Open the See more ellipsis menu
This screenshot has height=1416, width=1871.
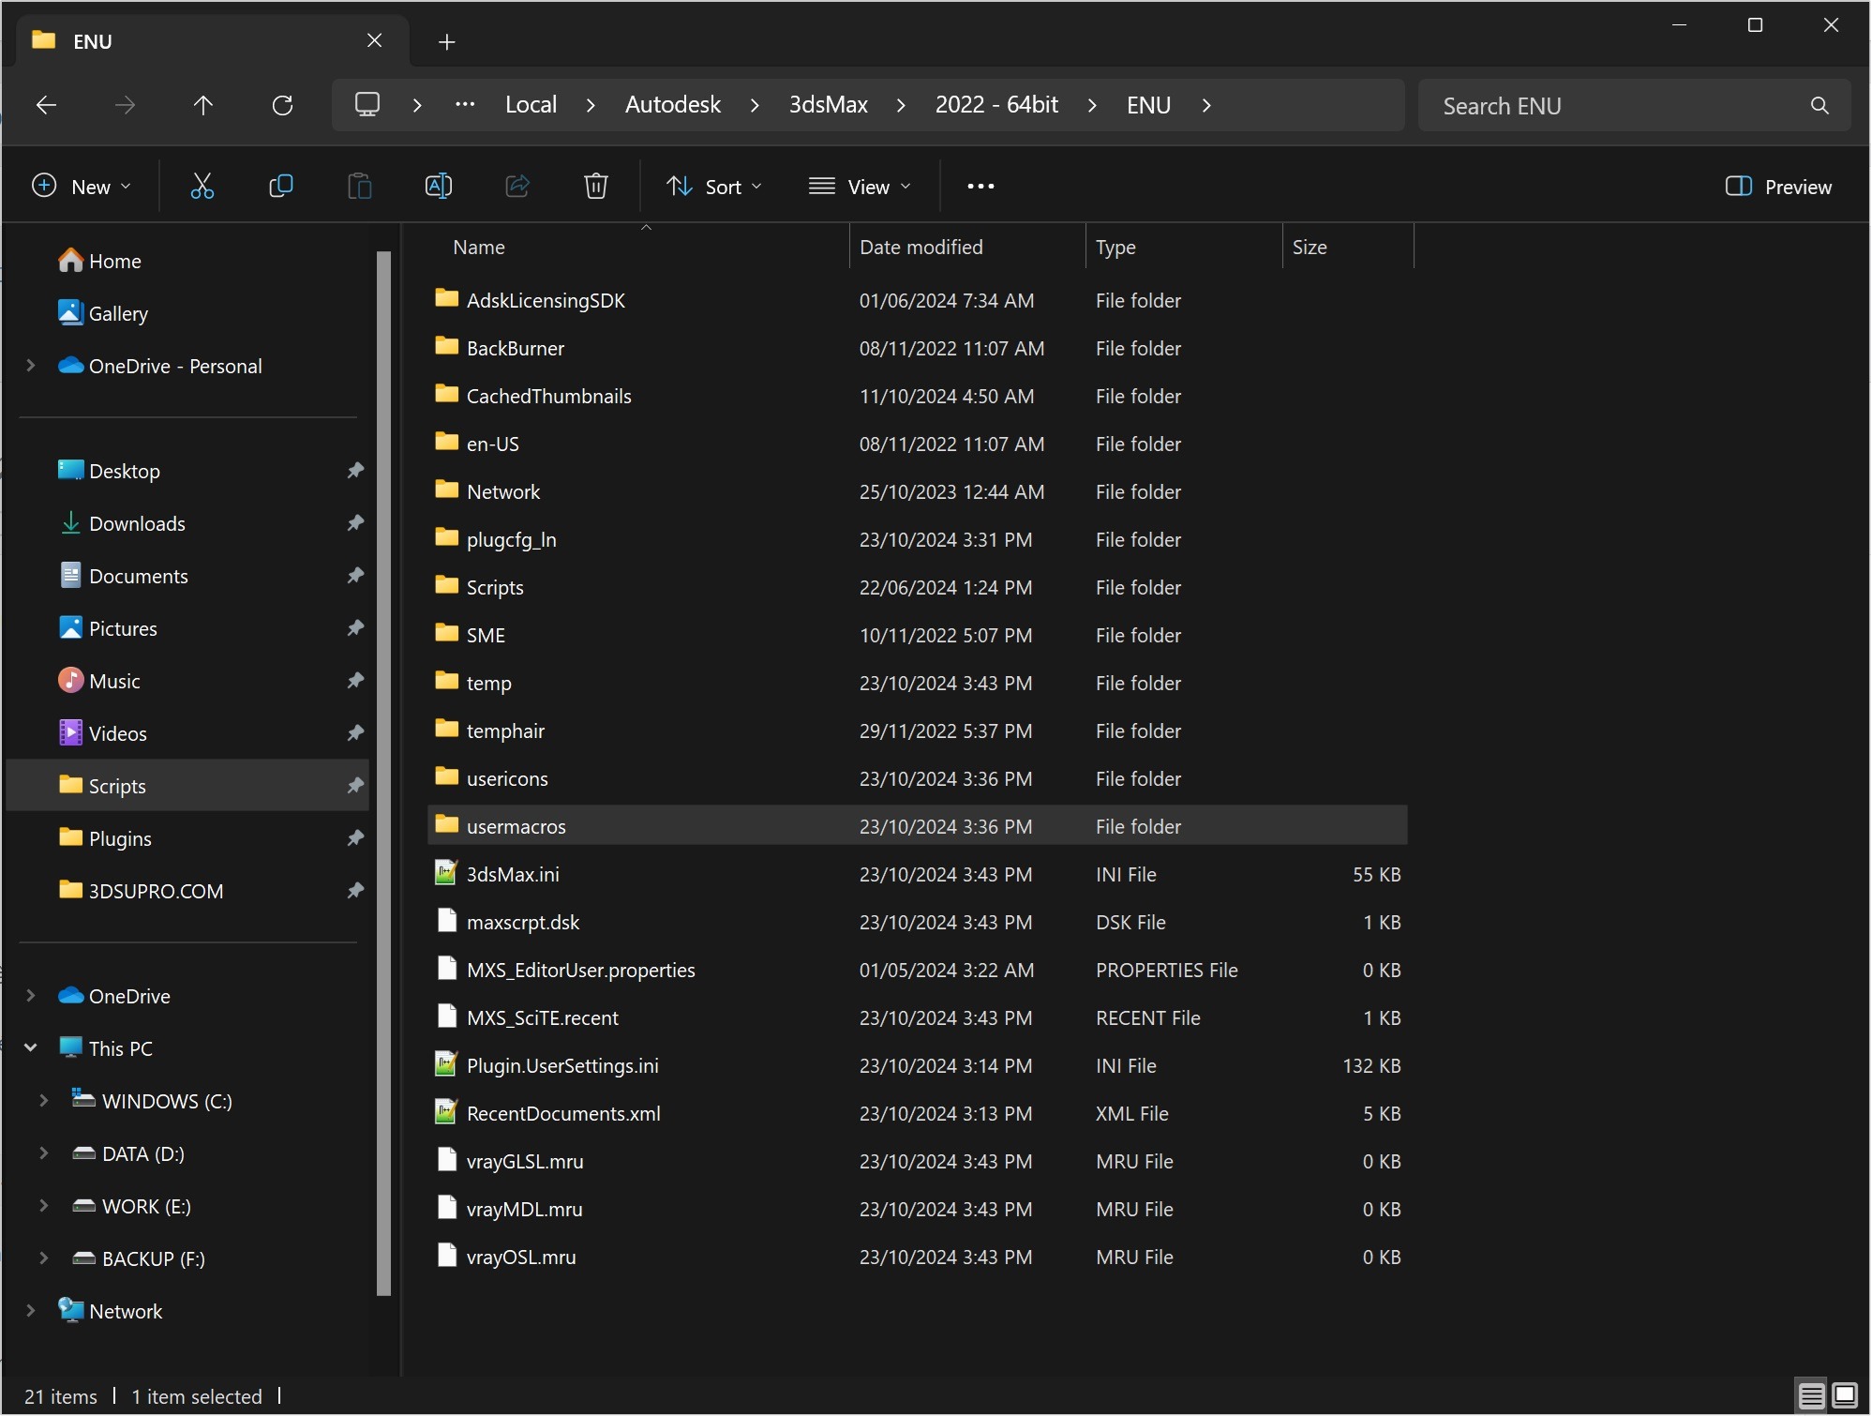point(980,187)
